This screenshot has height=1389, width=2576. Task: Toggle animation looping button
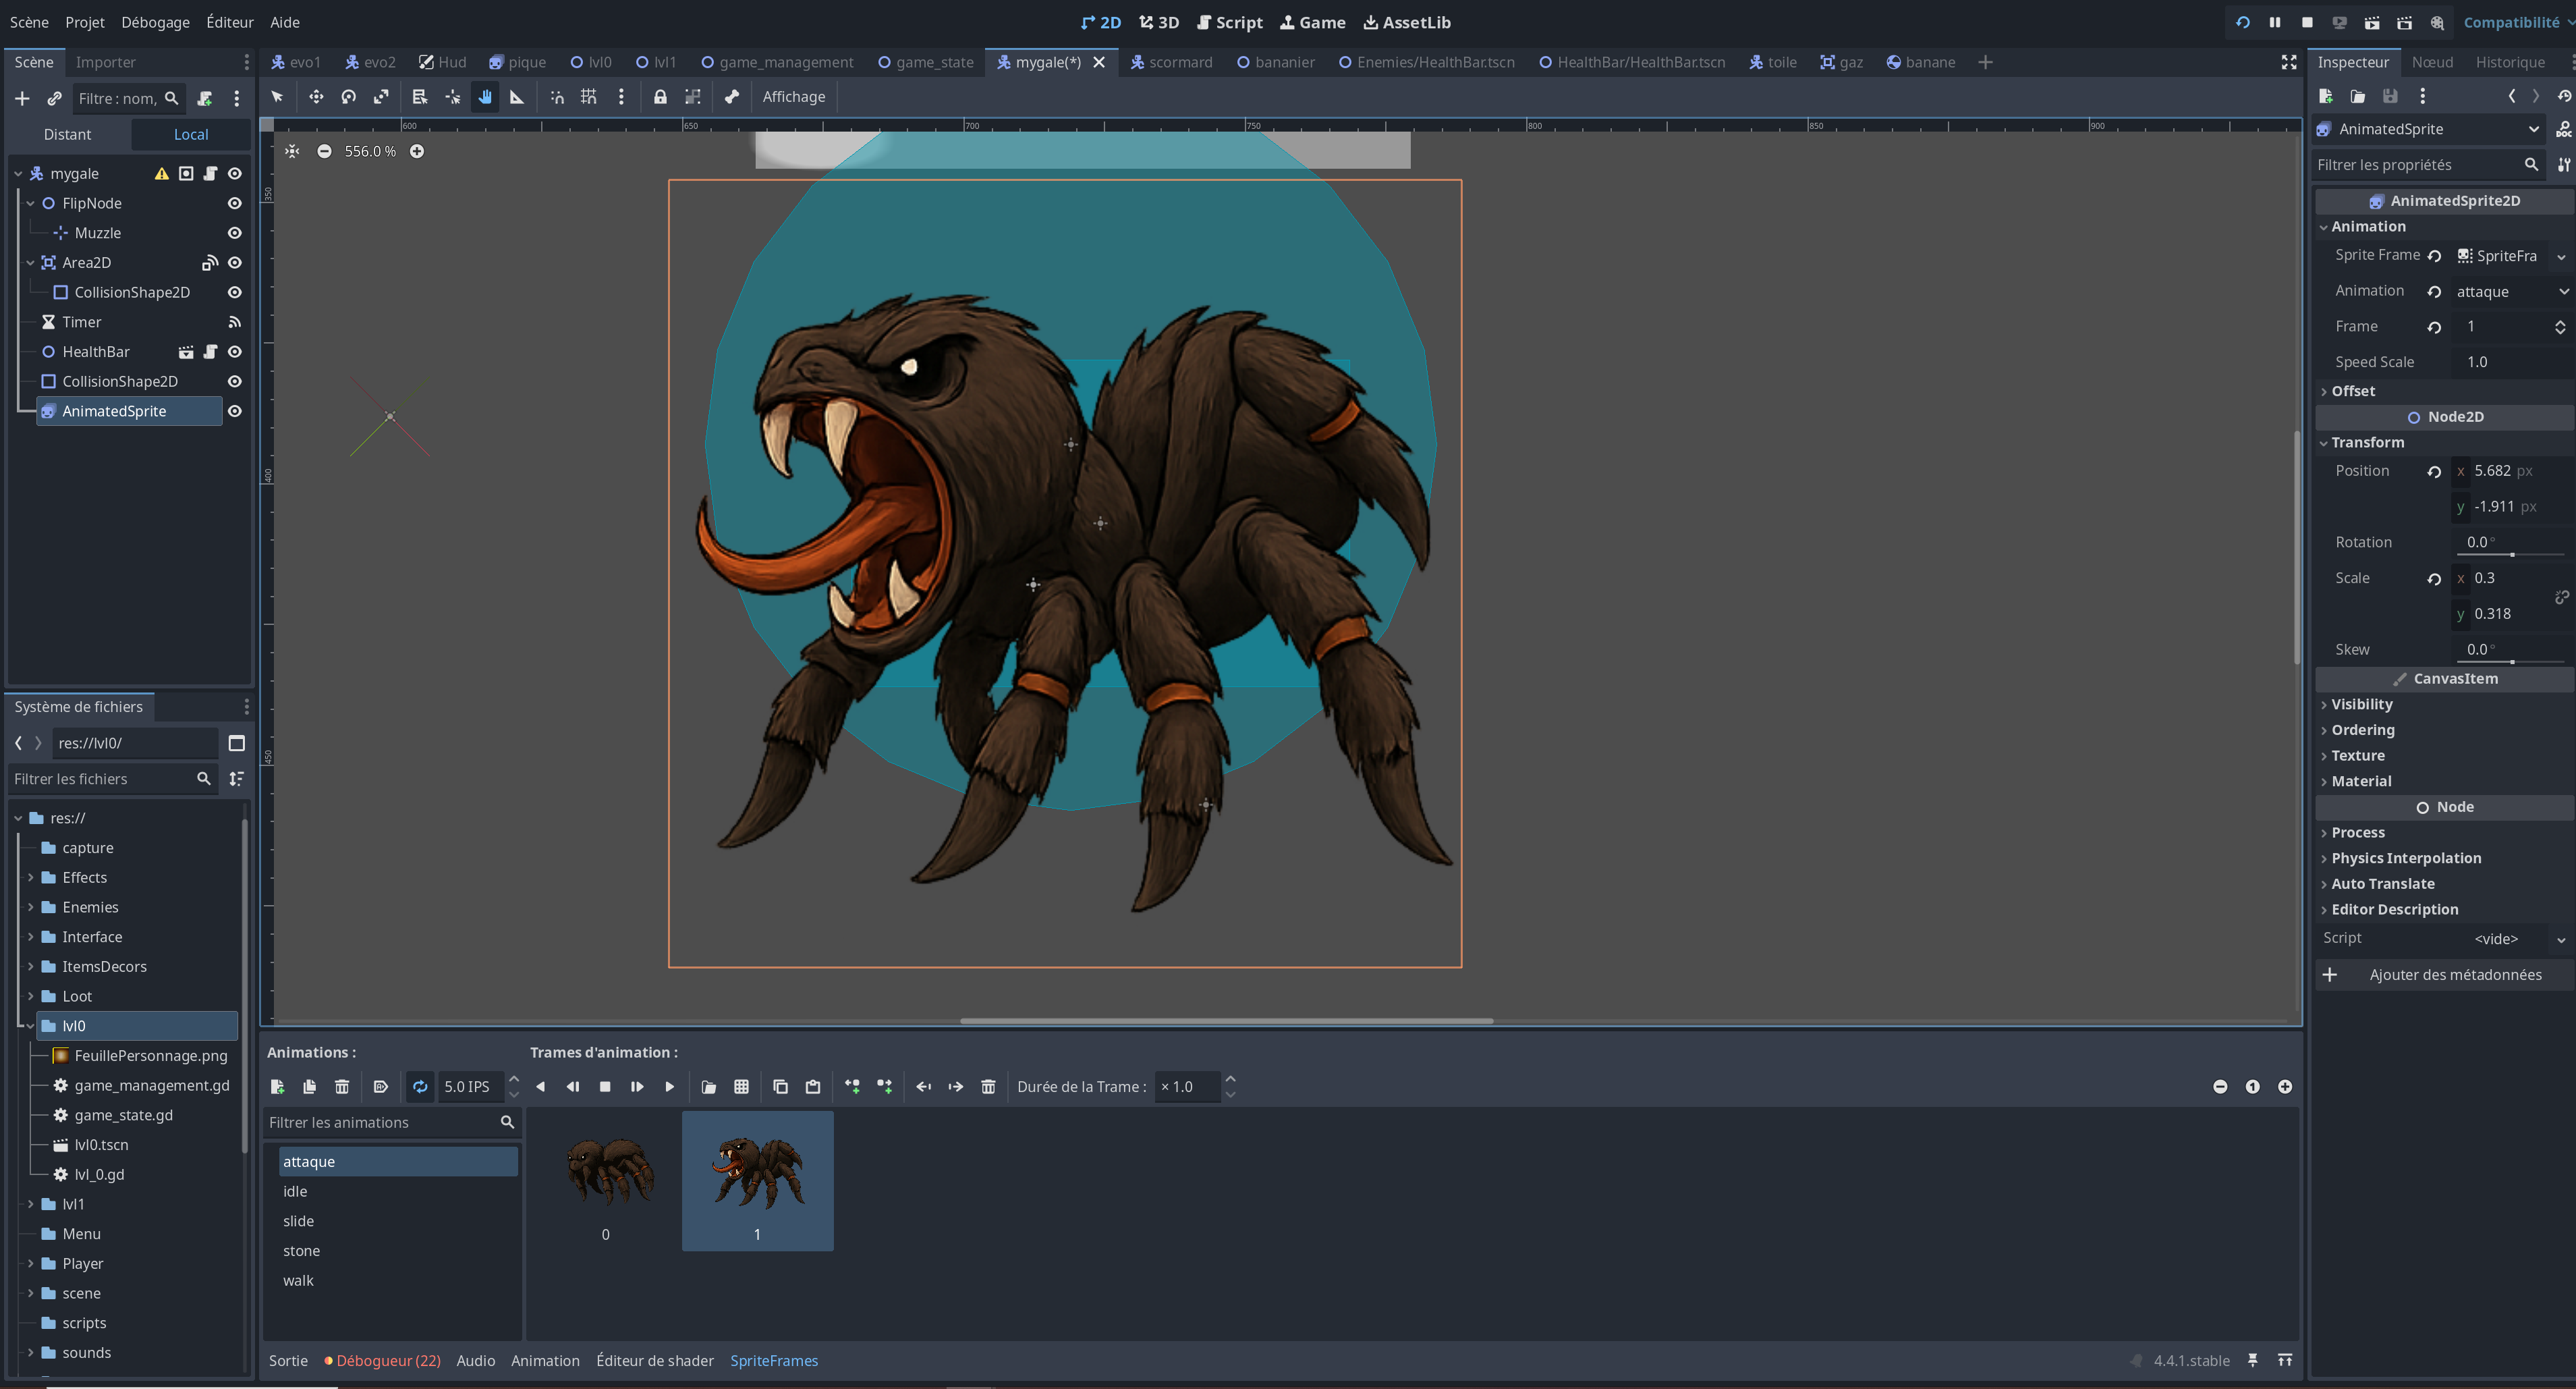click(x=420, y=1087)
